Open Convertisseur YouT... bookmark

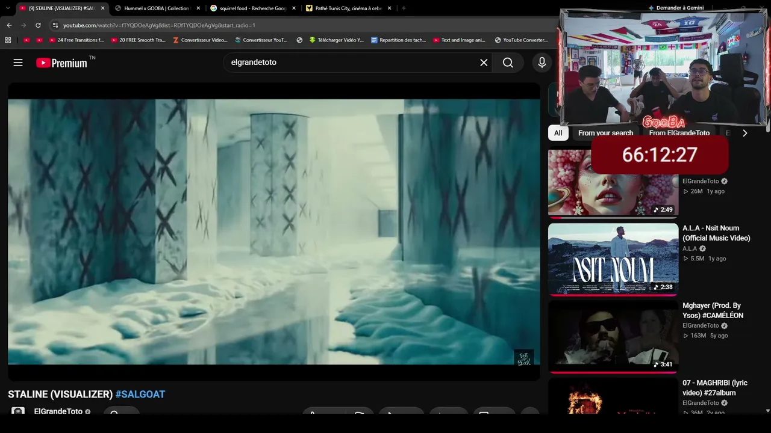click(x=261, y=40)
